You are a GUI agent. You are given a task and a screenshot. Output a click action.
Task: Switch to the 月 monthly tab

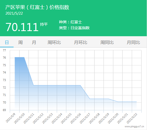pos(34,42)
